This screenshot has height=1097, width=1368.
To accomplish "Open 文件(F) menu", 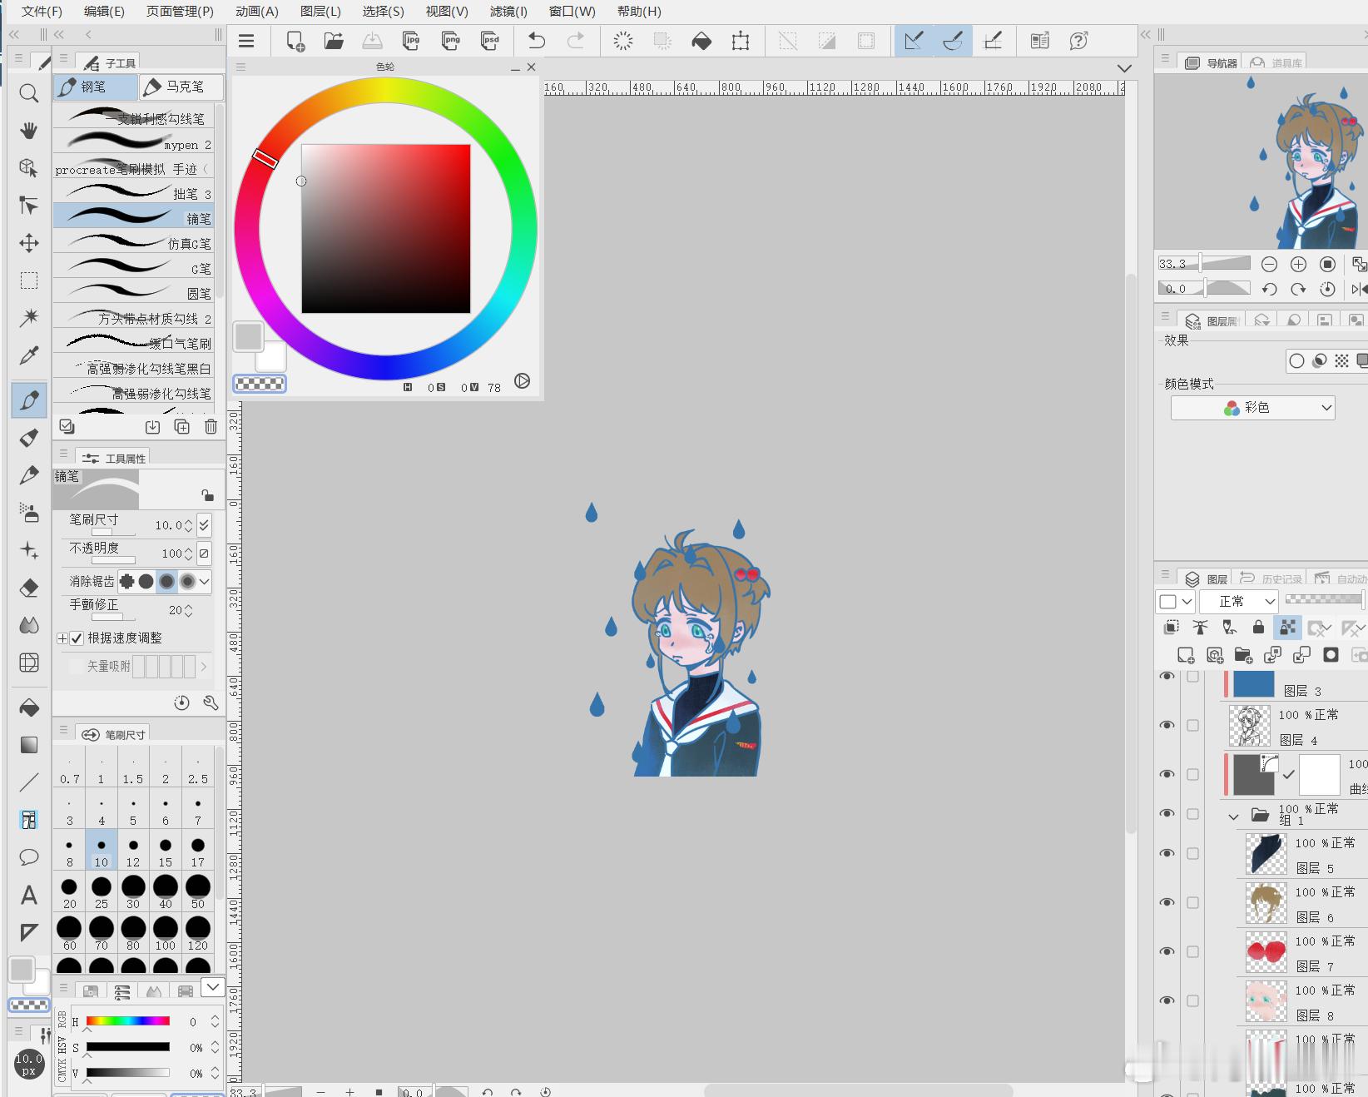I will point(42,12).
